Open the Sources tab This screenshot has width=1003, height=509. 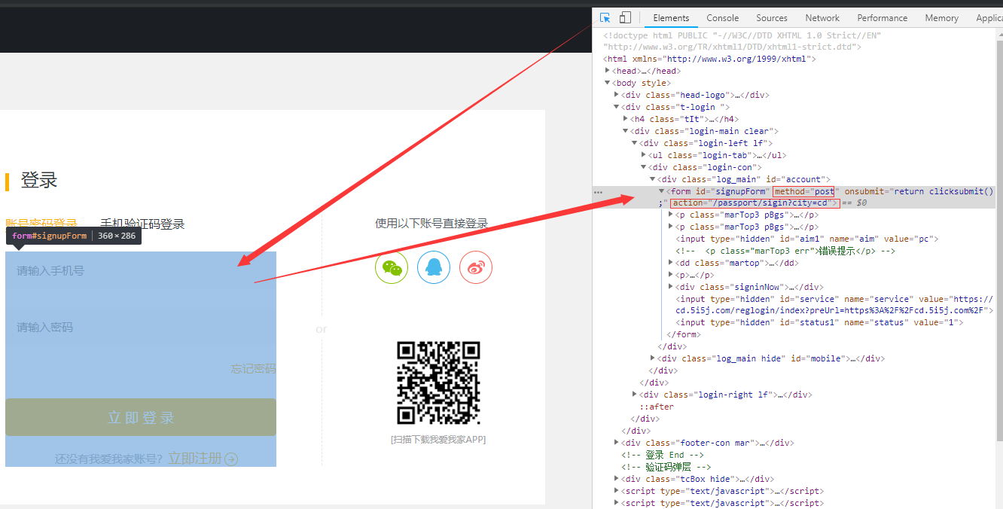pyautogui.click(x=772, y=18)
